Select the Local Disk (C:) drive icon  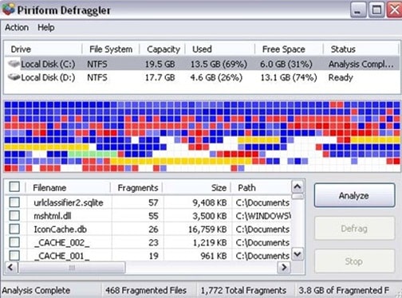click(14, 64)
